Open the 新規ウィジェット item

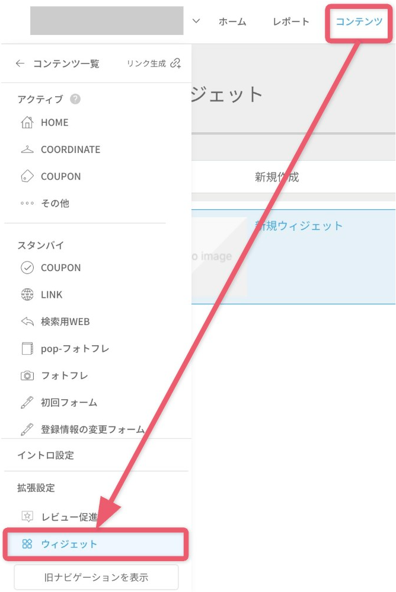click(299, 226)
